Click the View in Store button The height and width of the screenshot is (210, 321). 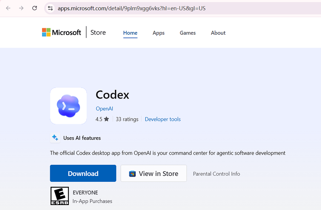[x=154, y=173]
